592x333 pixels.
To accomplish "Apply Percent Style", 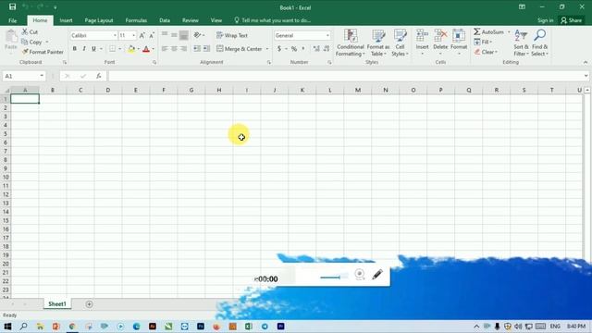I will (294, 49).
